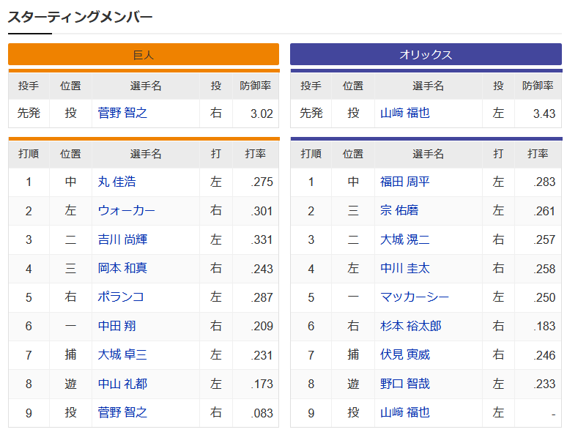
Task: Select batting average .183
Action: click(544, 326)
